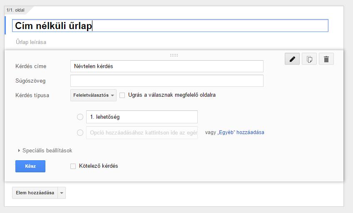The width and height of the screenshot is (353, 213).
Task: Grab the dotted drag handle above question
Action: point(174,55)
